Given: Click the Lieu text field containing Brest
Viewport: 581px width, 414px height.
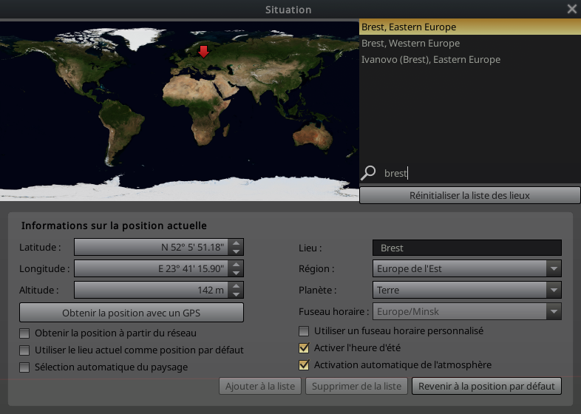Looking at the screenshot, I should (x=466, y=248).
